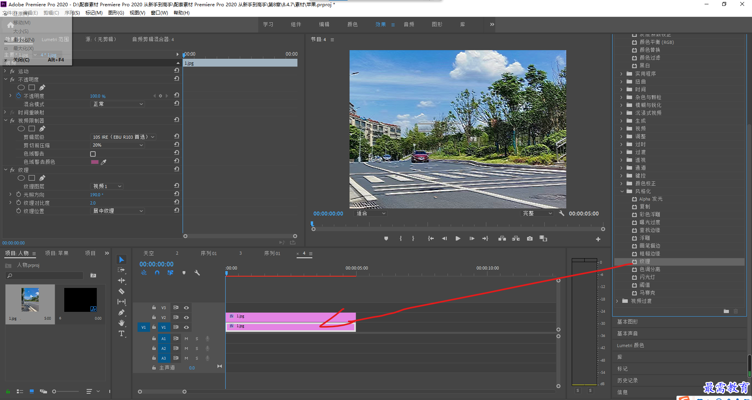
Task: Expand the 扭曲 effects folder
Action: 622,81
